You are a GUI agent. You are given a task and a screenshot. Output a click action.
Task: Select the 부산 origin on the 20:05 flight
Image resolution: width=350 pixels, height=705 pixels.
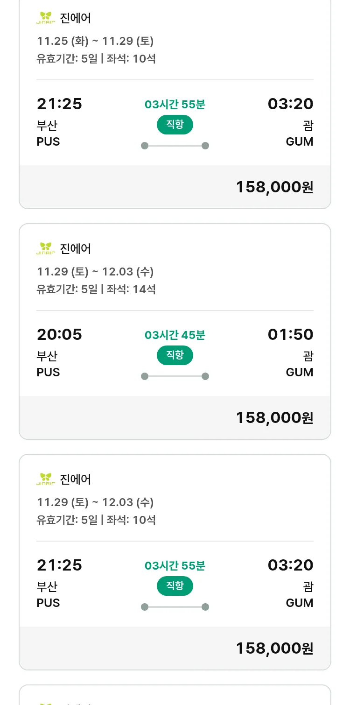47,356
